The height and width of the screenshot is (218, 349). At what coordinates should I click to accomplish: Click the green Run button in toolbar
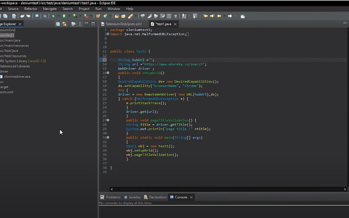[x=64, y=16]
